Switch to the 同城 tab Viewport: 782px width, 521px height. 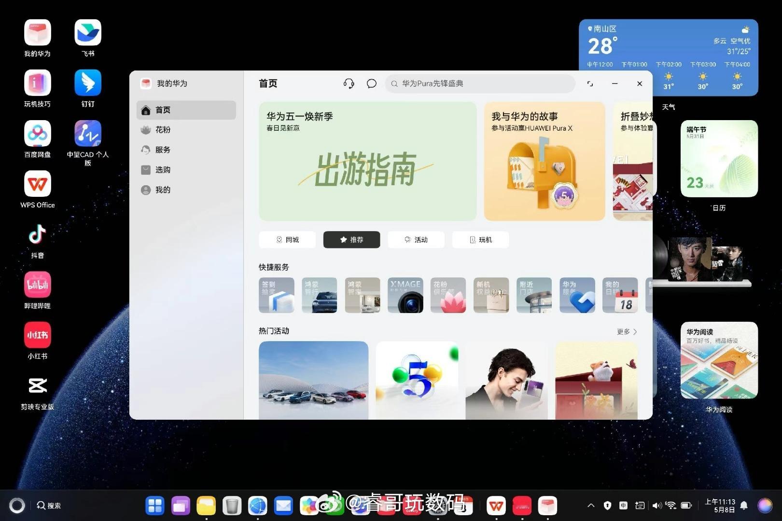coord(287,240)
